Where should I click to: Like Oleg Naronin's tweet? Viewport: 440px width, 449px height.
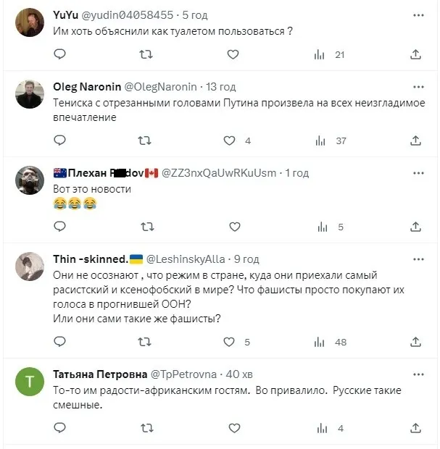pyautogui.click(x=231, y=140)
